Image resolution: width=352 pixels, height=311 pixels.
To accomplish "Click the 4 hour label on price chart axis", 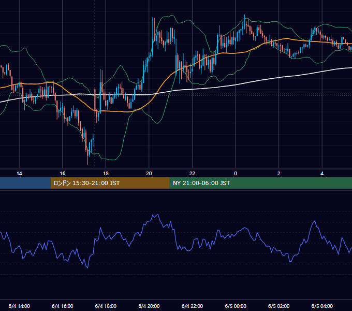I will tap(322, 174).
